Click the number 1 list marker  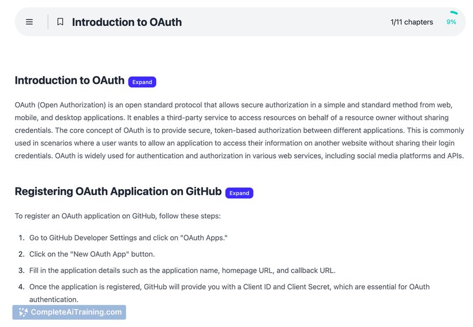[x=21, y=238]
